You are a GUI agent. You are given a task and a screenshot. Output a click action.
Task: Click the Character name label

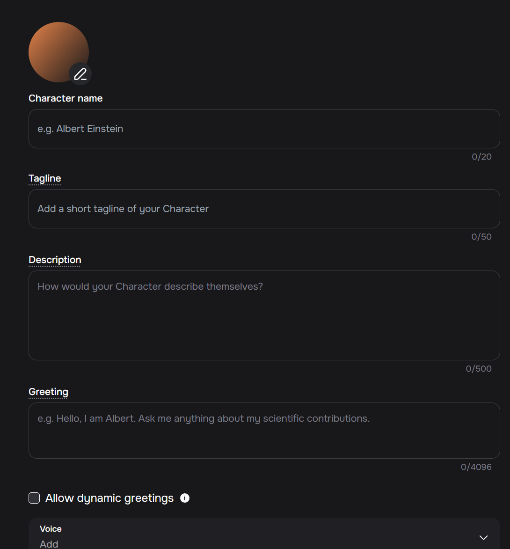tap(66, 98)
